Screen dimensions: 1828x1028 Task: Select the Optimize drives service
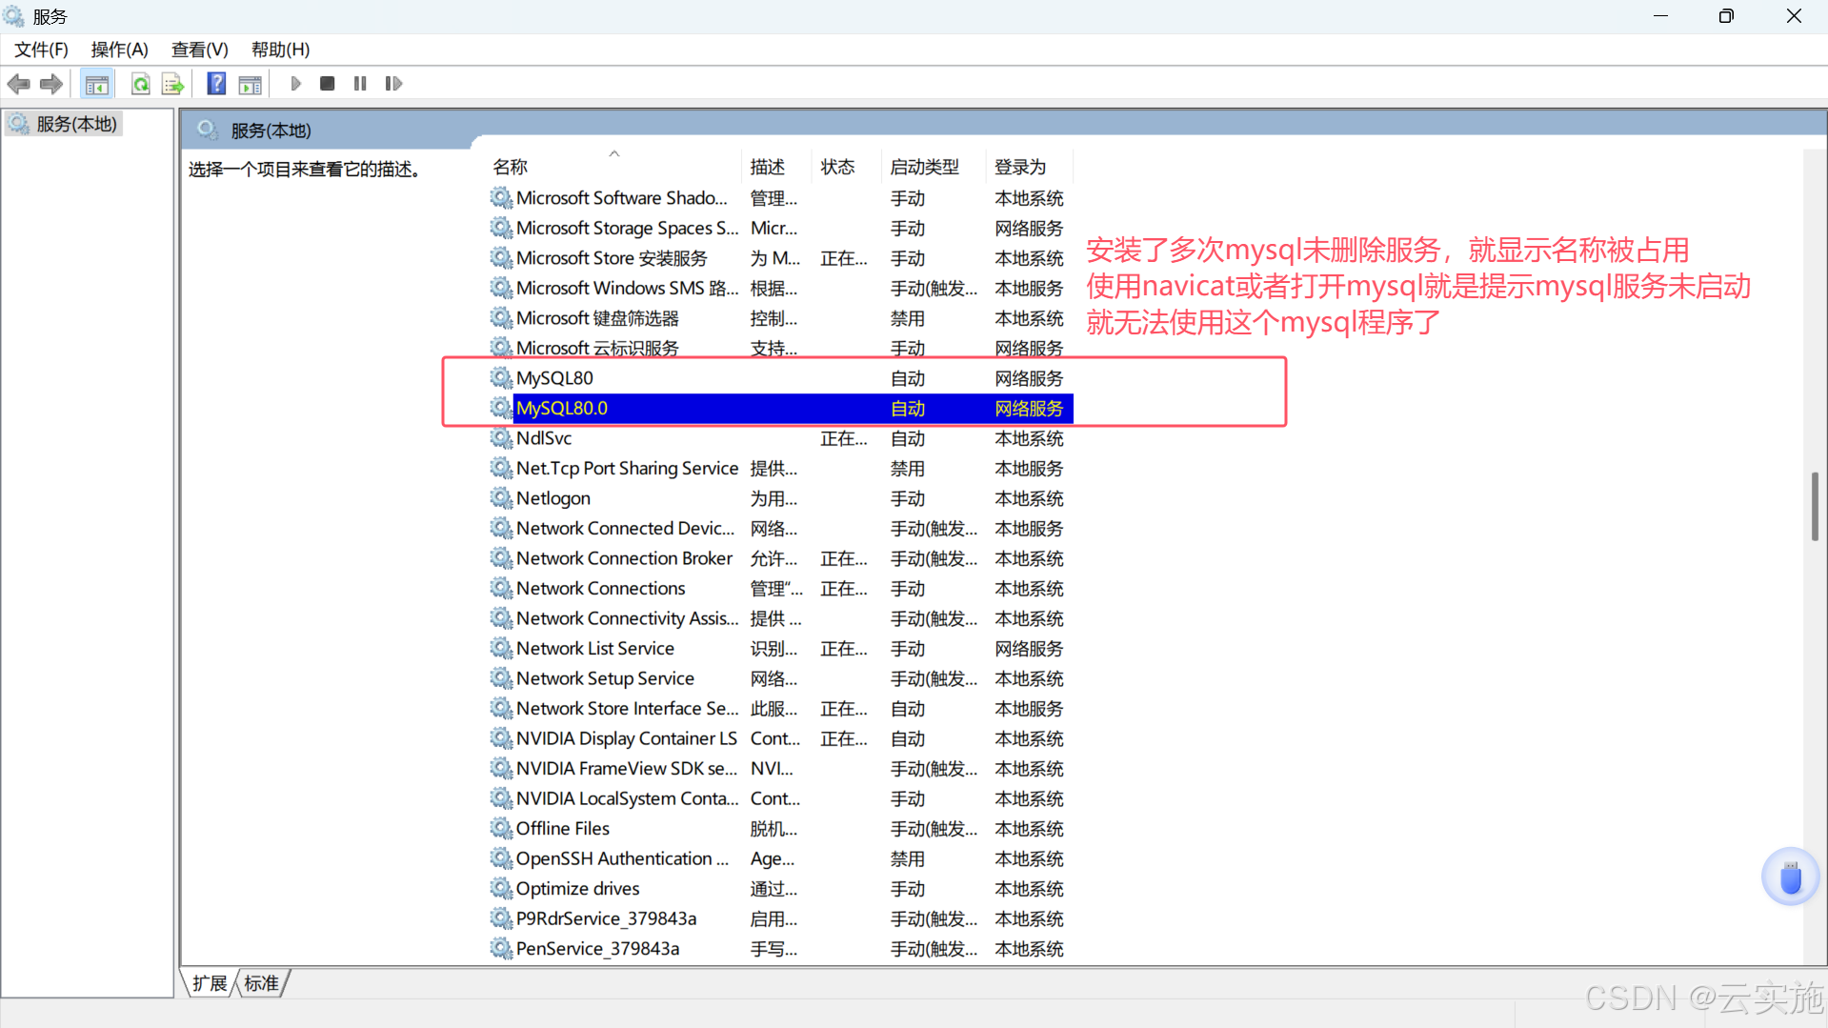[x=781, y=889]
